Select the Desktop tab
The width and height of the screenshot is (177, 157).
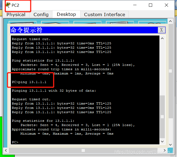pos(66,14)
